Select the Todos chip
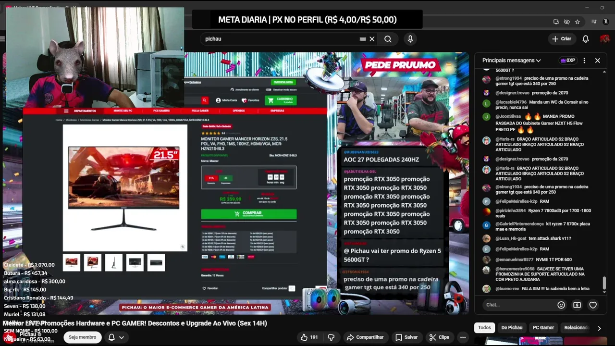615x346 pixels. (484, 328)
